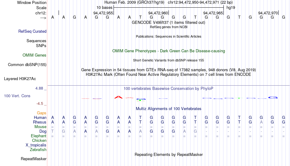Click the 10 bases scale bar

[x=169, y=8]
